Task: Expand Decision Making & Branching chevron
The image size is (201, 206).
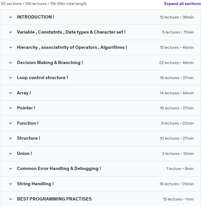Action: (x=11, y=63)
